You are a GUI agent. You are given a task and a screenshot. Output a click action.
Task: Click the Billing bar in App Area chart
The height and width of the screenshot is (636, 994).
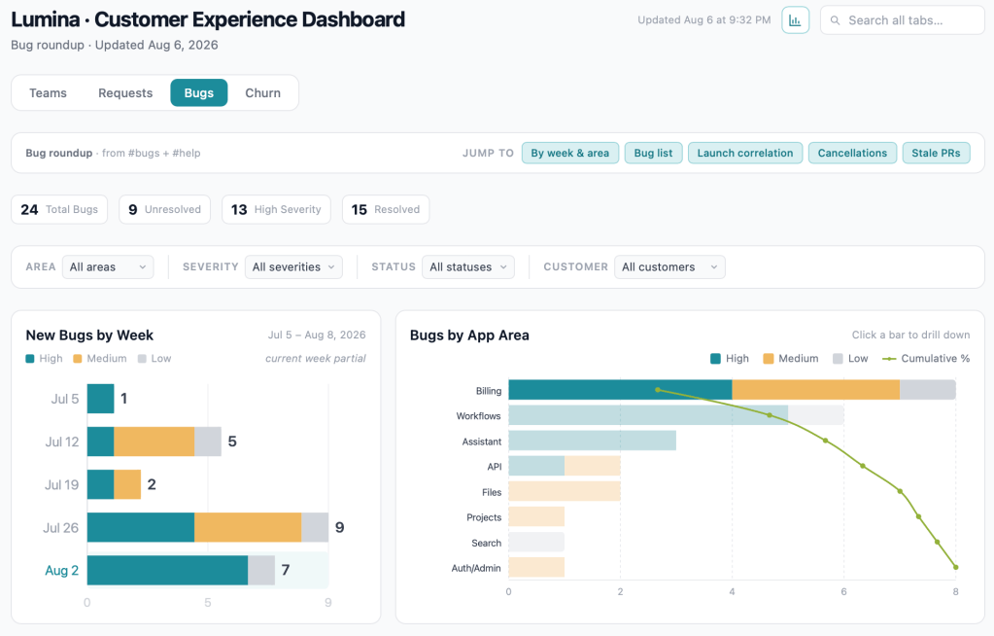(x=732, y=390)
